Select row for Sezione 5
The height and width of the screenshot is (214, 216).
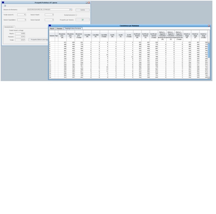(x=128, y=51)
